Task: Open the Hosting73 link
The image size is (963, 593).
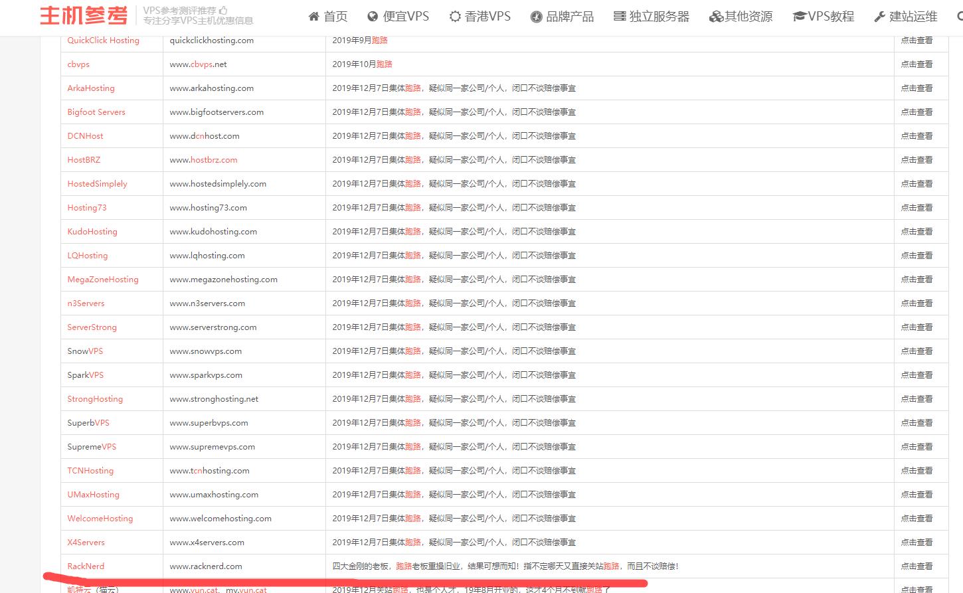Action: coord(87,208)
